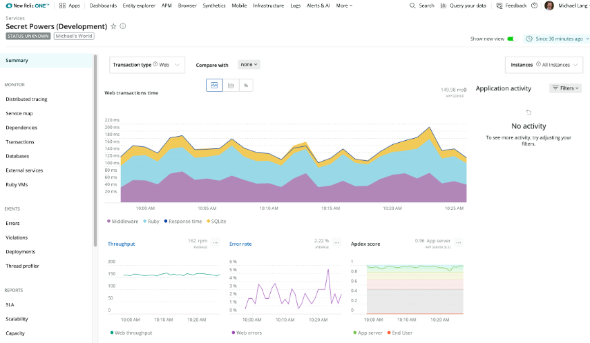The width and height of the screenshot is (590, 343).
Task: Open the Transaction type Web dropdown
Action: 147,65
